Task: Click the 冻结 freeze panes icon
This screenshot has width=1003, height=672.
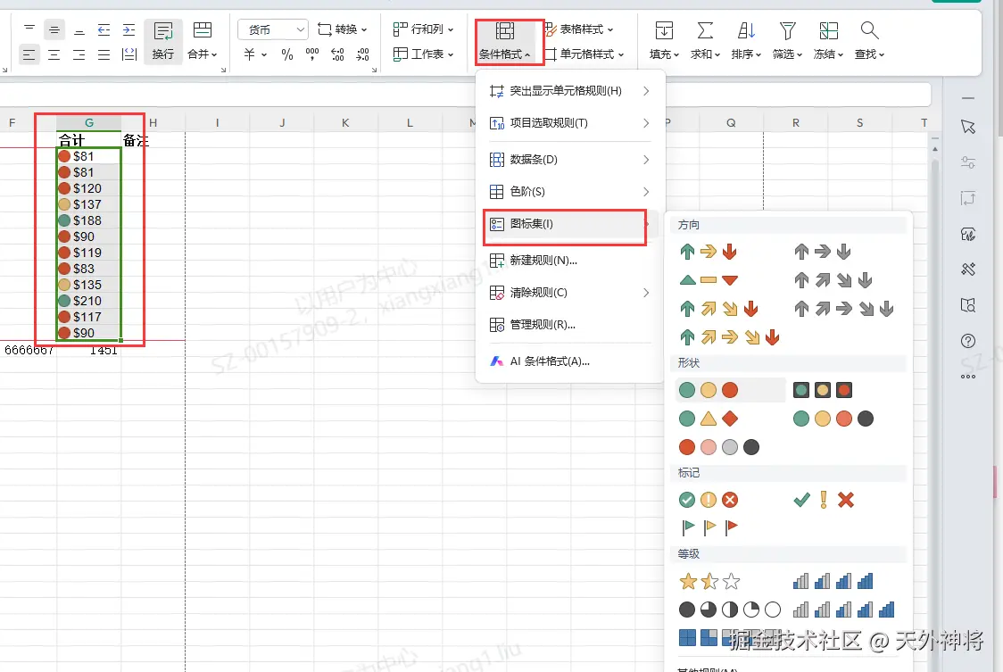Action: coord(828,30)
